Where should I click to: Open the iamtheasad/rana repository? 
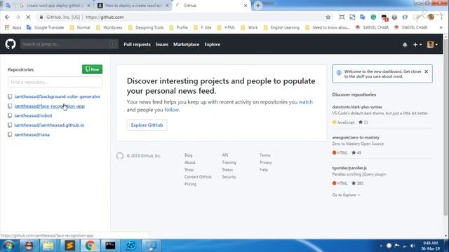(32, 134)
